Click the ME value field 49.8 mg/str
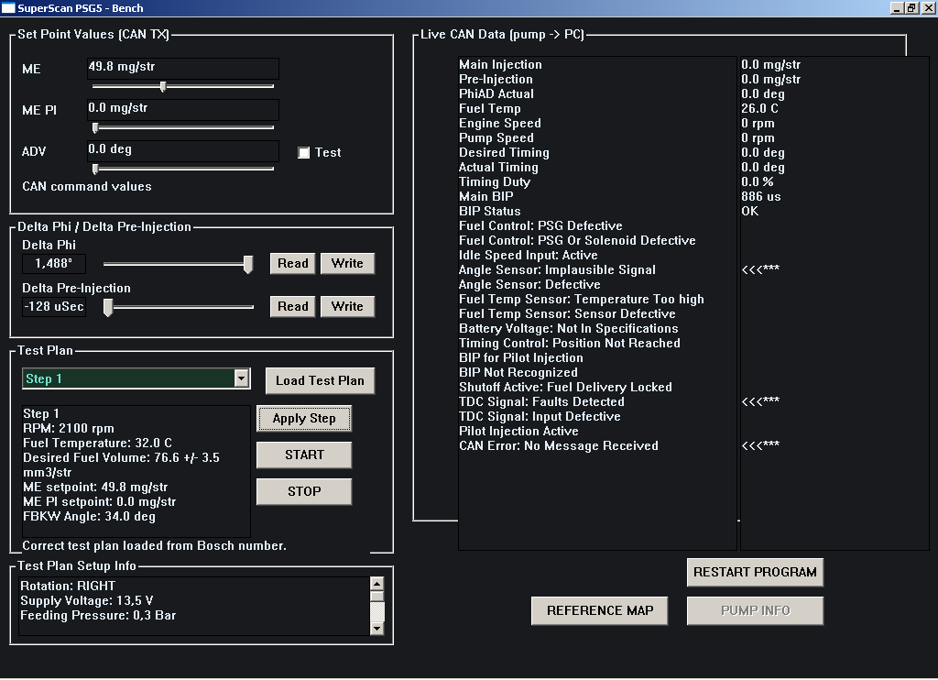938x680 pixels. click(182, 68)
